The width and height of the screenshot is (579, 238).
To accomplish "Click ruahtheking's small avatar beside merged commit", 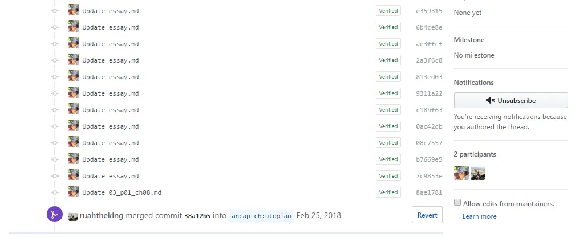I will pos(73,216).
